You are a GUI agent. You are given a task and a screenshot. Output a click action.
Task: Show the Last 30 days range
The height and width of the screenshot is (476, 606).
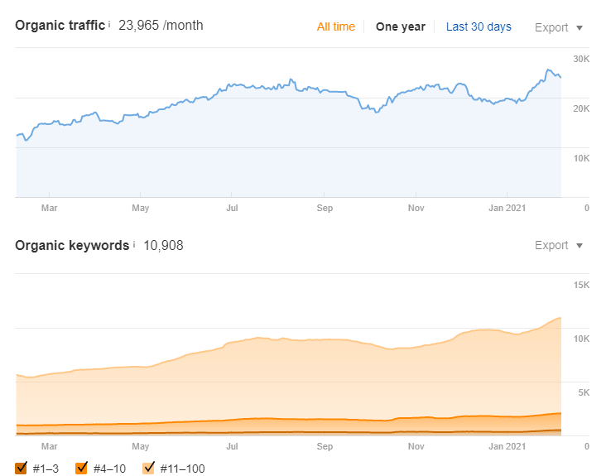pyautogui.click(x=479, y=26)
